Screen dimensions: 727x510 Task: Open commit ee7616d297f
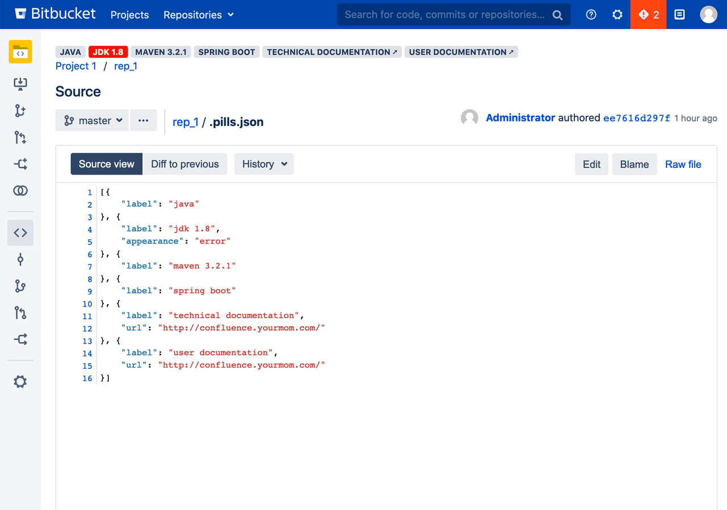[637, 118]
